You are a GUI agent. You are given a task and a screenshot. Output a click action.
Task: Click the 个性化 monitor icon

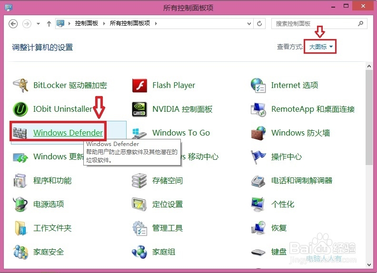[x=258, y=204]
